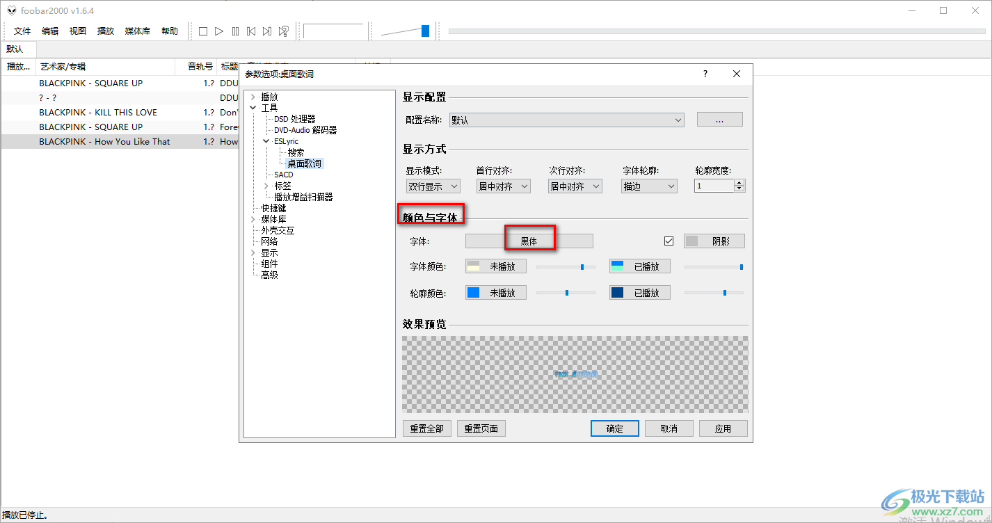Screen dimensions: 992x523
Task: Select SACD in the tree
Action: pos(284,175)
